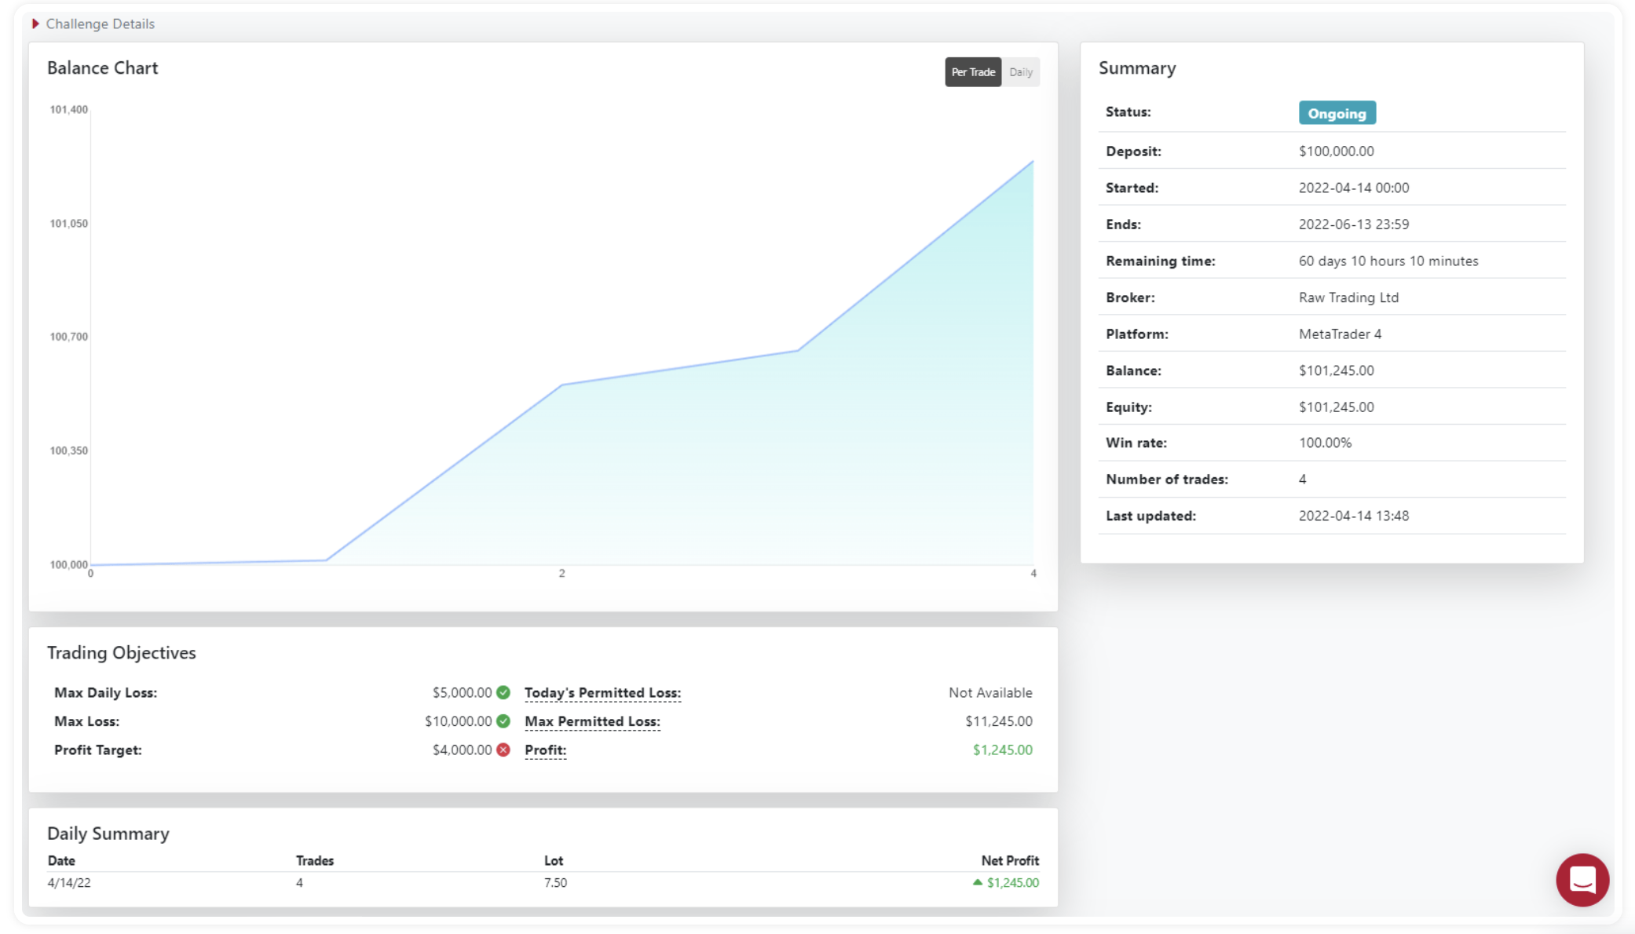The height and width of the screenshot is (934, 1635).
Task: Click the remaining time 60 days value
Action: [1388, 261]
